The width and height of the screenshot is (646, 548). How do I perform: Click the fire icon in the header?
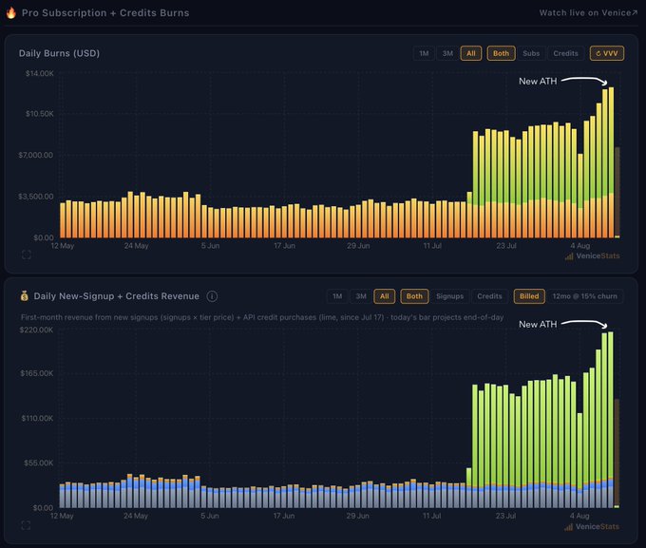(11, 12)
